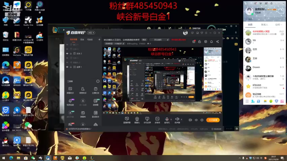Image resolution: width=287 pixels, height=161 pixels.
Task: Toggle lock on 全屏 1 layer
Action: pyautogui.click(x=71, y=67)
